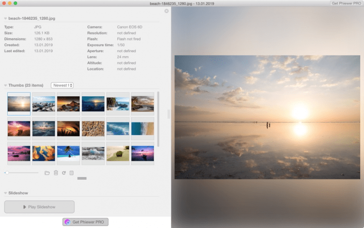Viewport: 364px width, 228px height.
Task: Open folder icon below thumbnails
Action: coord(47,173)
